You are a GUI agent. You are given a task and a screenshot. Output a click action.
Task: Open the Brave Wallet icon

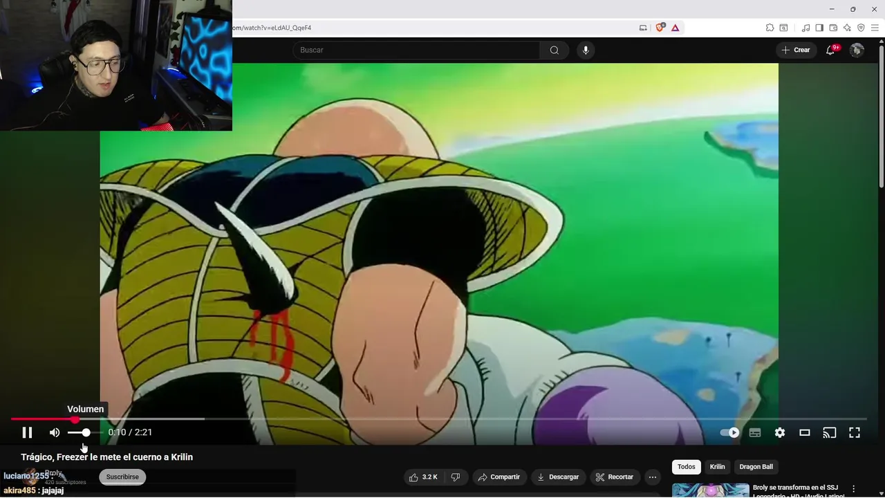pyautogui.click(x=833, y=28)
